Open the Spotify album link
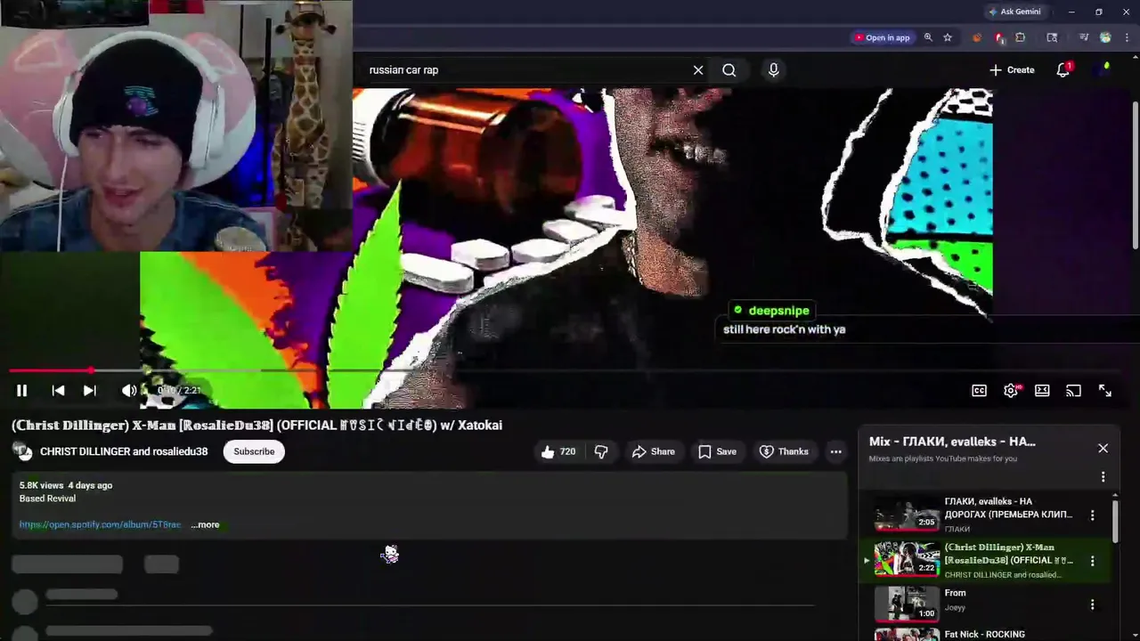The width and height of the screenshot is (1140, 641). point(100,524)
